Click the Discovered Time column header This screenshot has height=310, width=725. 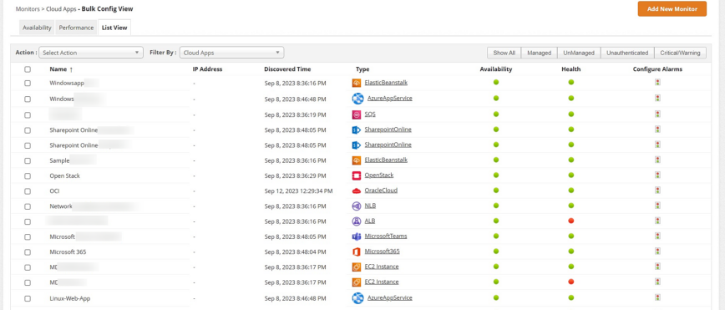coord(287,69)
